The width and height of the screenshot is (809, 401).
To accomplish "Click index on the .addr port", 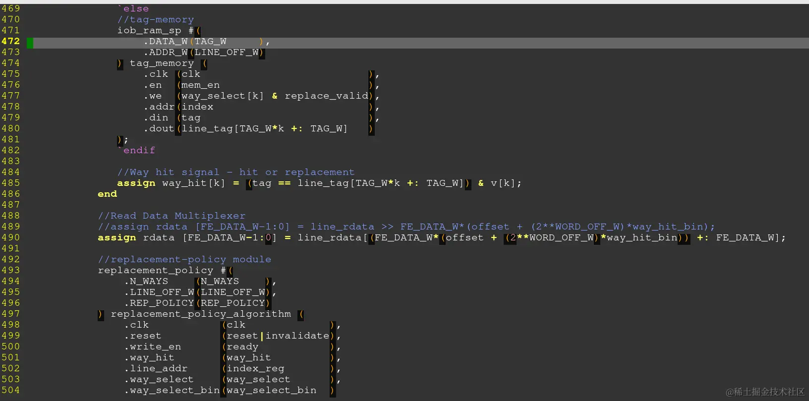I will point(197,107).
